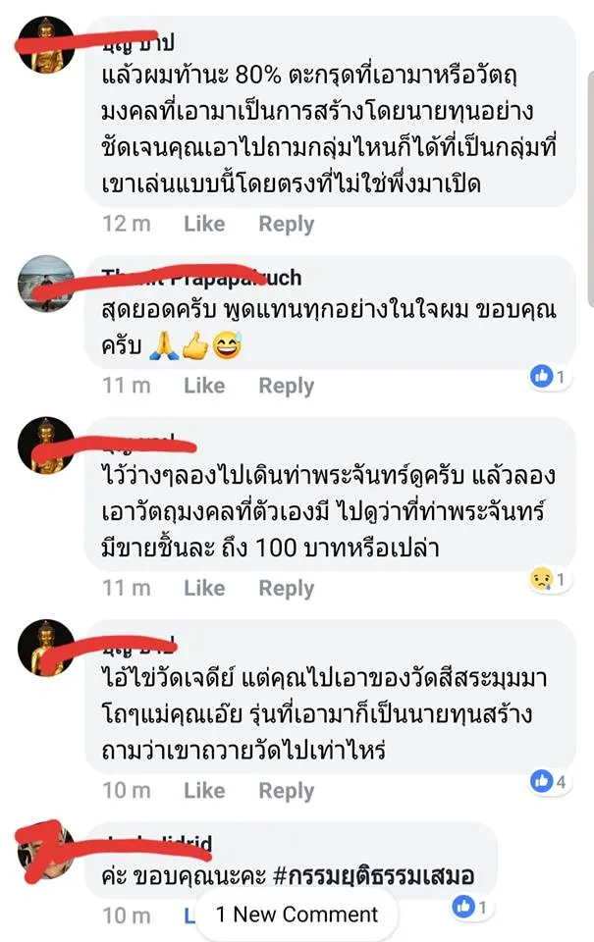594x942 pixels.
Task: Like the comment with praying hands emoji
Action: (204, 385)
